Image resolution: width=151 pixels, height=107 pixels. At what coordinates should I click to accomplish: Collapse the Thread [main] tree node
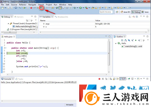(x=8, y=23)
